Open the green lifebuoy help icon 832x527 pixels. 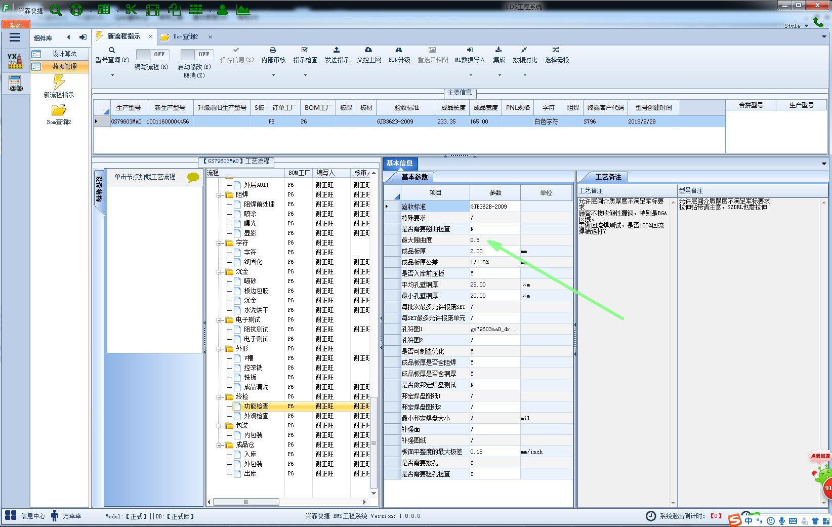coord(76,10)
